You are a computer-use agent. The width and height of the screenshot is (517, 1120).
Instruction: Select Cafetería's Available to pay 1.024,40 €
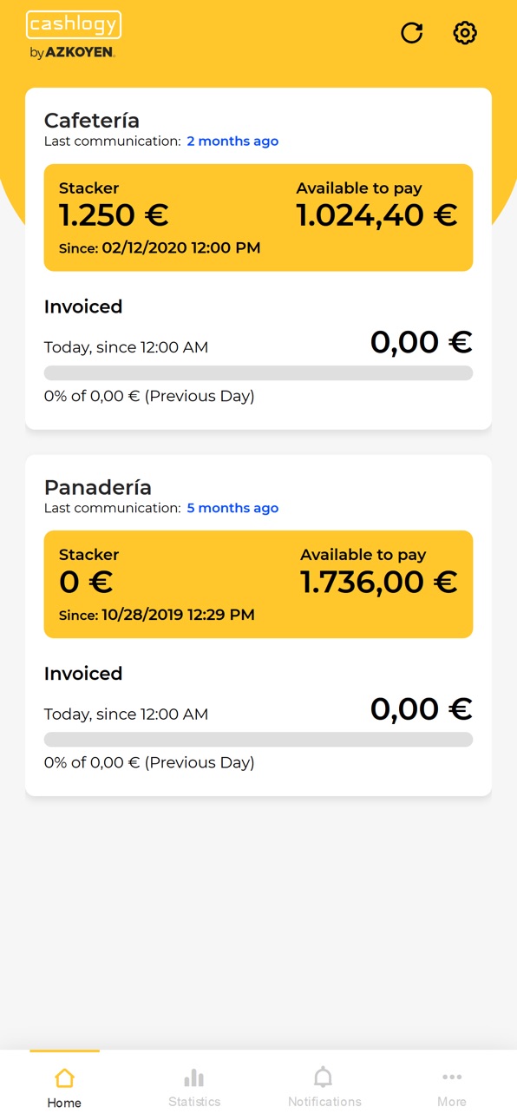click(376, 214)
